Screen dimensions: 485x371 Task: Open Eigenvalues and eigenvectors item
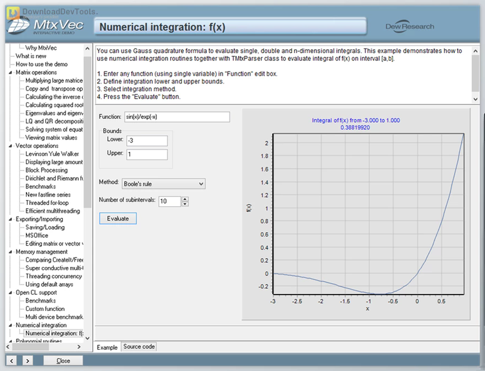54,113
